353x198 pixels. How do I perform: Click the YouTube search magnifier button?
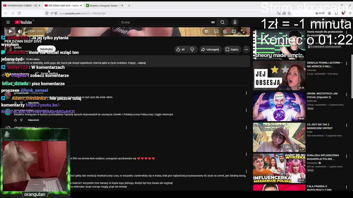coord(222,22)
